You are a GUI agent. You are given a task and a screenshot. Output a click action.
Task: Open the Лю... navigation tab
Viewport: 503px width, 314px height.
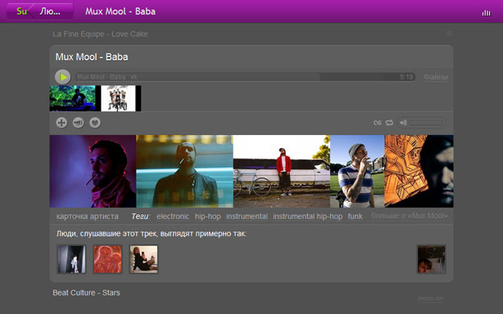(50, 12)
